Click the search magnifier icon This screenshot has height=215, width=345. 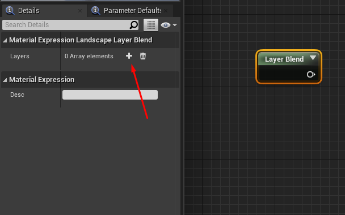point(133,25)
